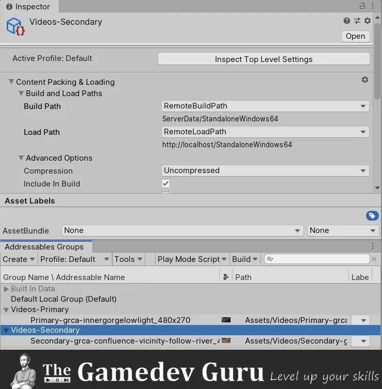The width and height of the screenshot is (382, 389).
Task: Open the help icon for Videos-Secondary
Action: click(347, 21)
